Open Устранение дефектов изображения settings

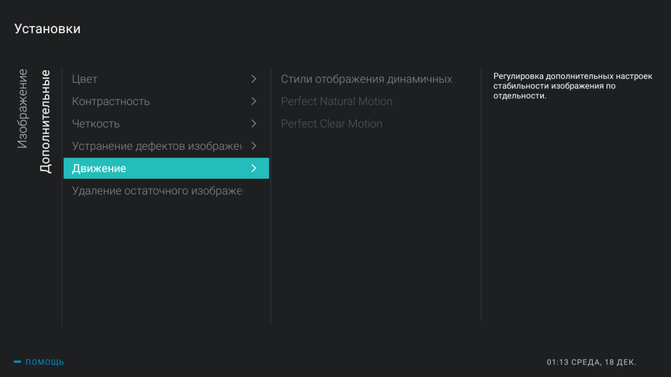[x=158, y=146]
